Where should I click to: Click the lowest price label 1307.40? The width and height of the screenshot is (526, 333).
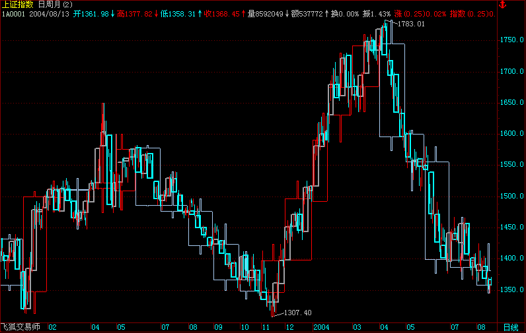pos(297,313)
